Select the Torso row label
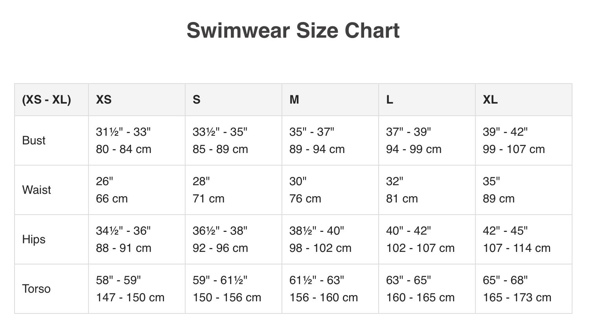The image size is (589, 328). click(36, 289)
